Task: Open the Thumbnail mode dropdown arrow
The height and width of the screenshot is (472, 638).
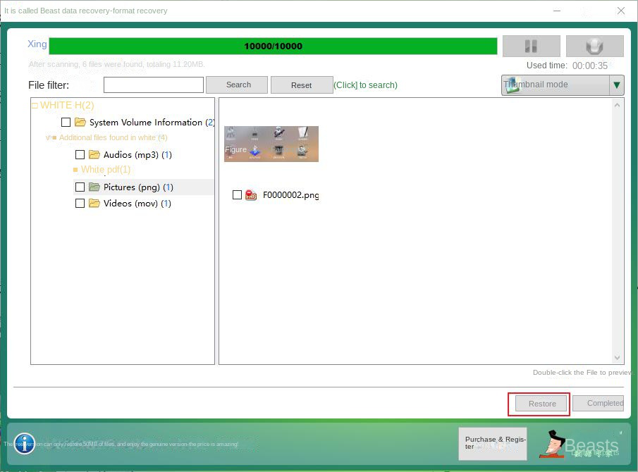Action: tap(617, 85)
